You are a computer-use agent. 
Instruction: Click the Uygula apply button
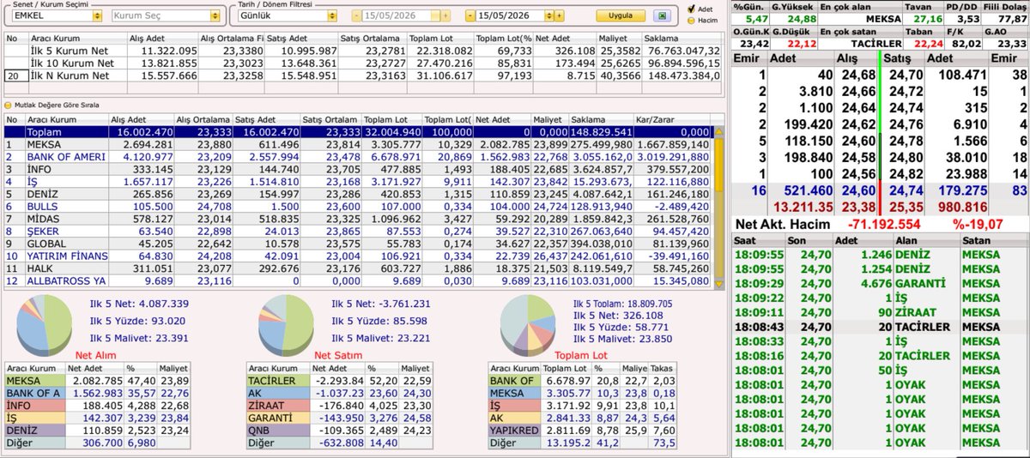click(x=620, y=15)
